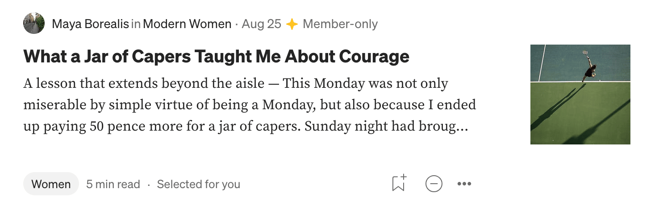Click the Aug 25 publish date

[x=261, y=24]
